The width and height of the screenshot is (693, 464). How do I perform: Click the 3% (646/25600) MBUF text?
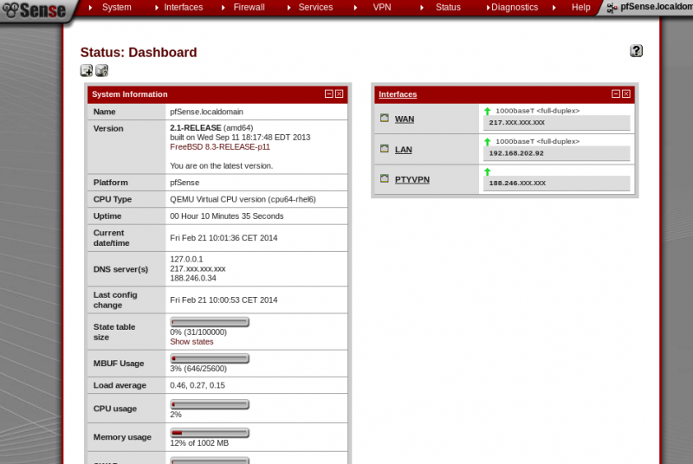198,369
